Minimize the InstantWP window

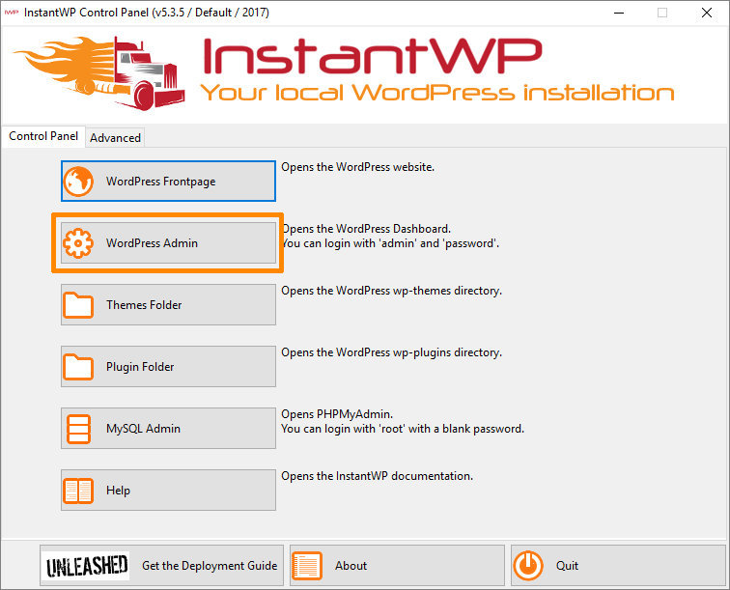click(619, 14)
